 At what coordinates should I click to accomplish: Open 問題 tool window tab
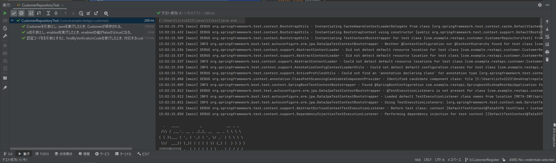point(84,154)
